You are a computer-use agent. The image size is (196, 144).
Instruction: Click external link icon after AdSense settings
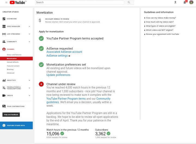69,56
